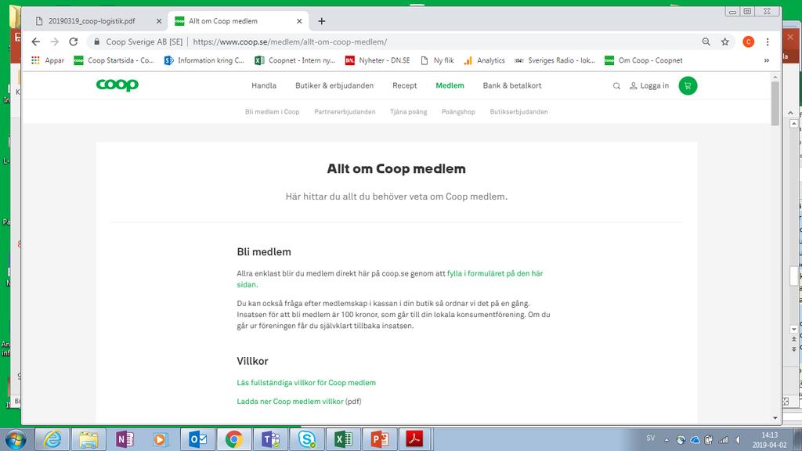Go to Bli medlem i Coop submenu
802x451 pixels.
pos(272,111)
